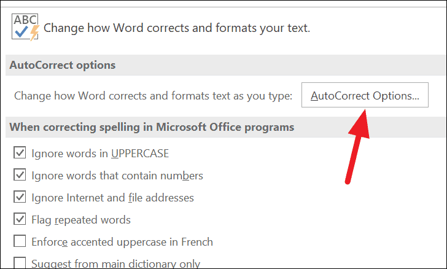
Task: Click the 'Change how Word corrects and formats your text' heading
Action: coord(177,28)
